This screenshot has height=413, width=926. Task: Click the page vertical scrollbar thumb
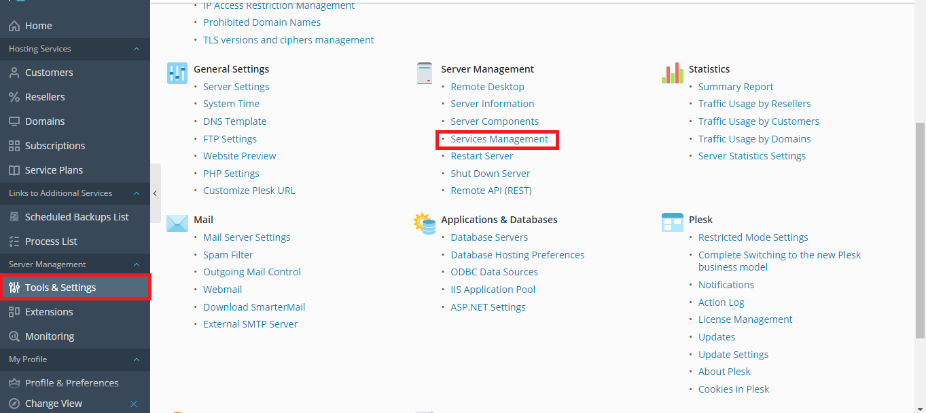coord(920,231)
